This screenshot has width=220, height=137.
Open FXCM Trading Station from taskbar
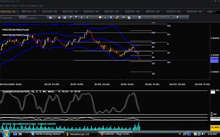point(46,134)
